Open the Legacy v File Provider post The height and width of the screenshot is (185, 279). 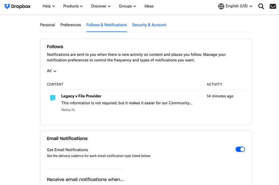[81, 96]
